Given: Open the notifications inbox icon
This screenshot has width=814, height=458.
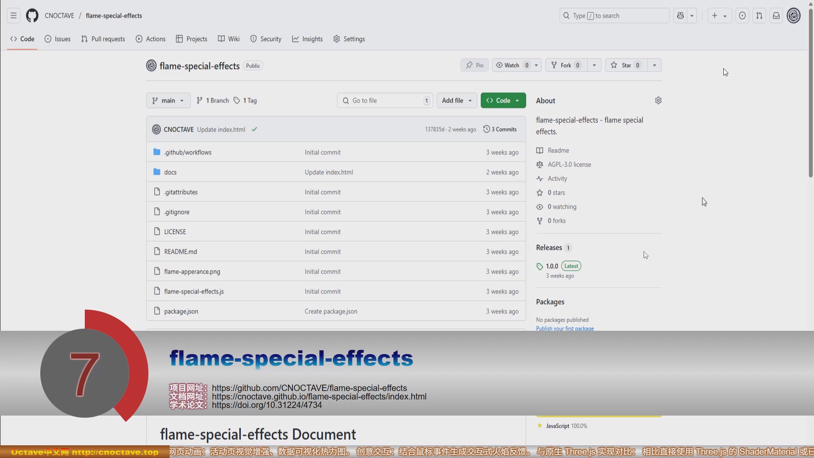Looking at the screenshot, I should point(776,16).
